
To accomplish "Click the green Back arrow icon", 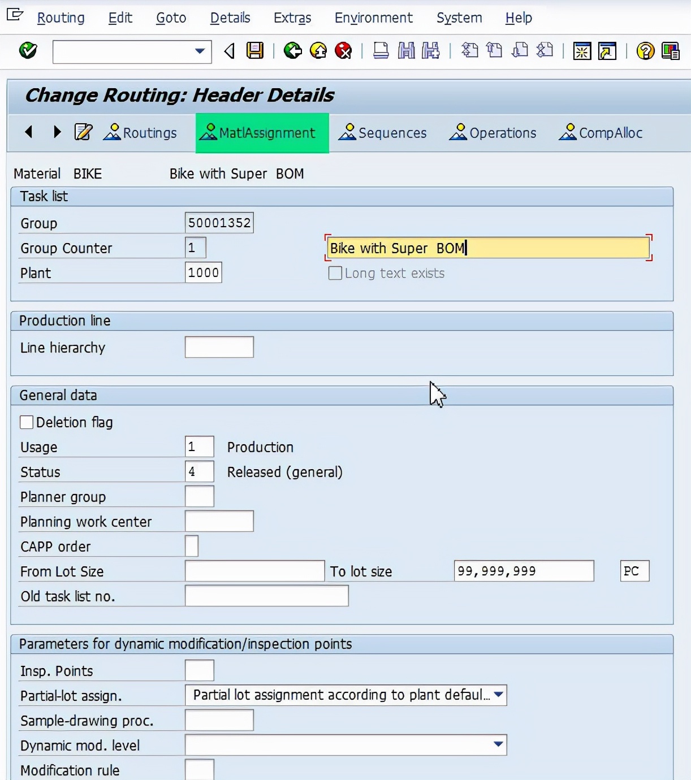I will point(292,51).
